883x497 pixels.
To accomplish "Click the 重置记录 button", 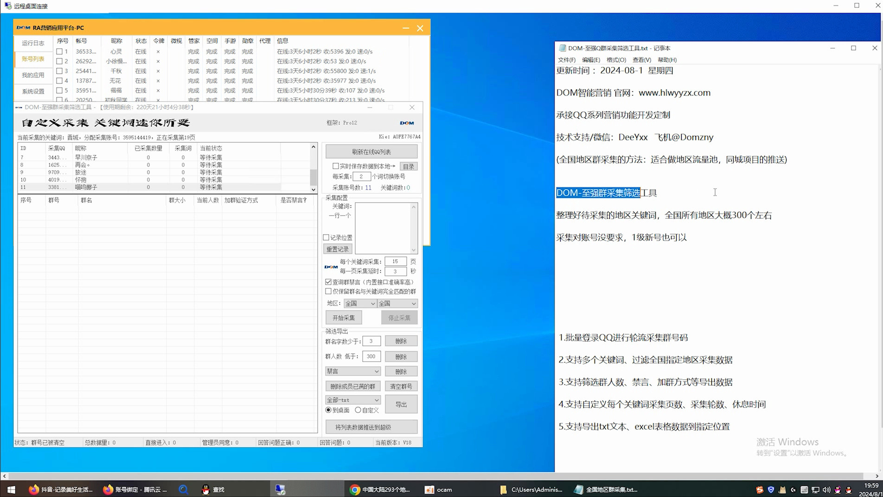I will click(338, 249).
